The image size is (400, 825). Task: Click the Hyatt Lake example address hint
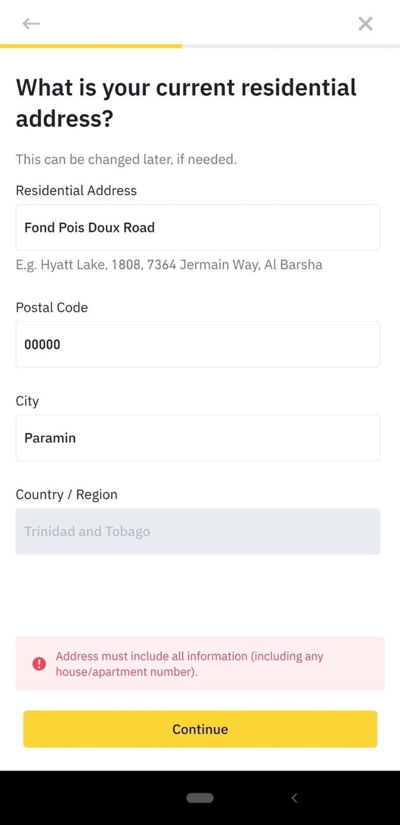tap(169, 265)
